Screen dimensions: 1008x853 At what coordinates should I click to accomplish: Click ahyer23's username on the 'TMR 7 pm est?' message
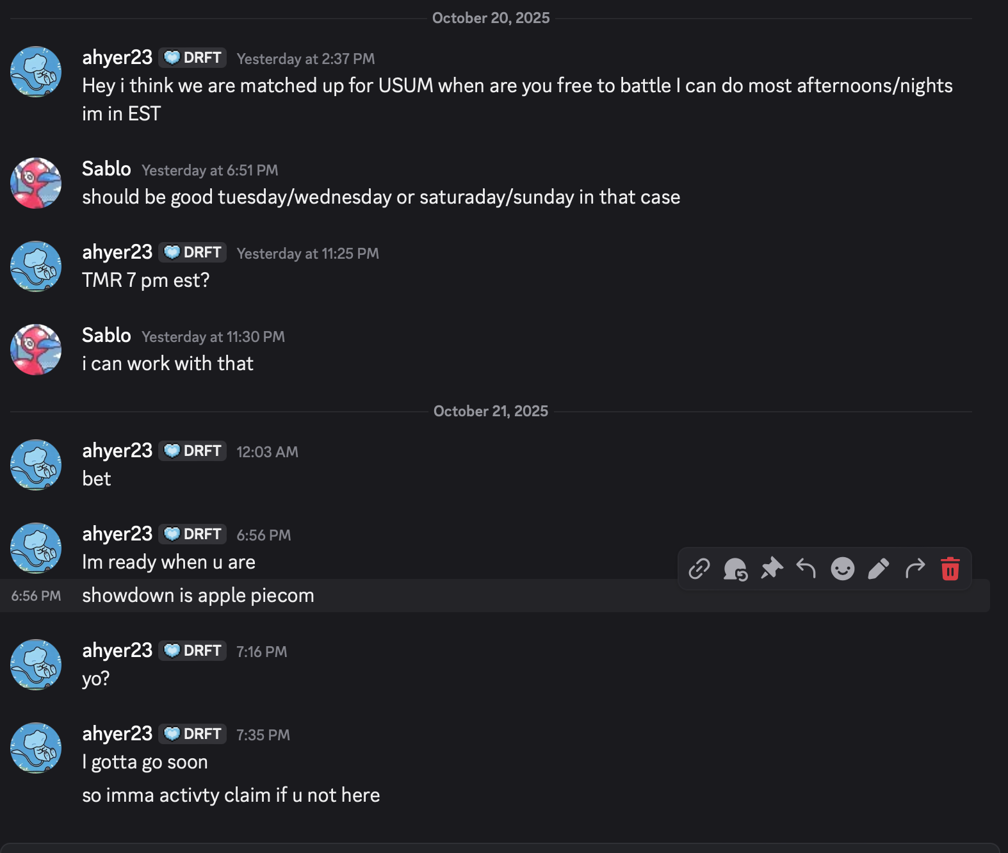[117, 252]
